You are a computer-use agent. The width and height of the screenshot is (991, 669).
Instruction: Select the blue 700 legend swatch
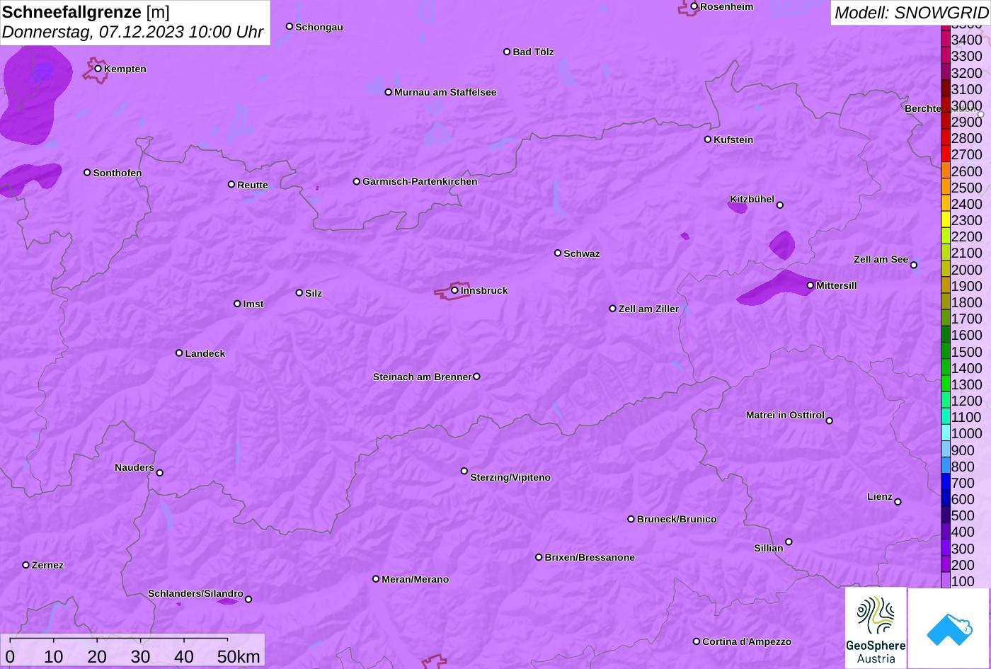946,483
